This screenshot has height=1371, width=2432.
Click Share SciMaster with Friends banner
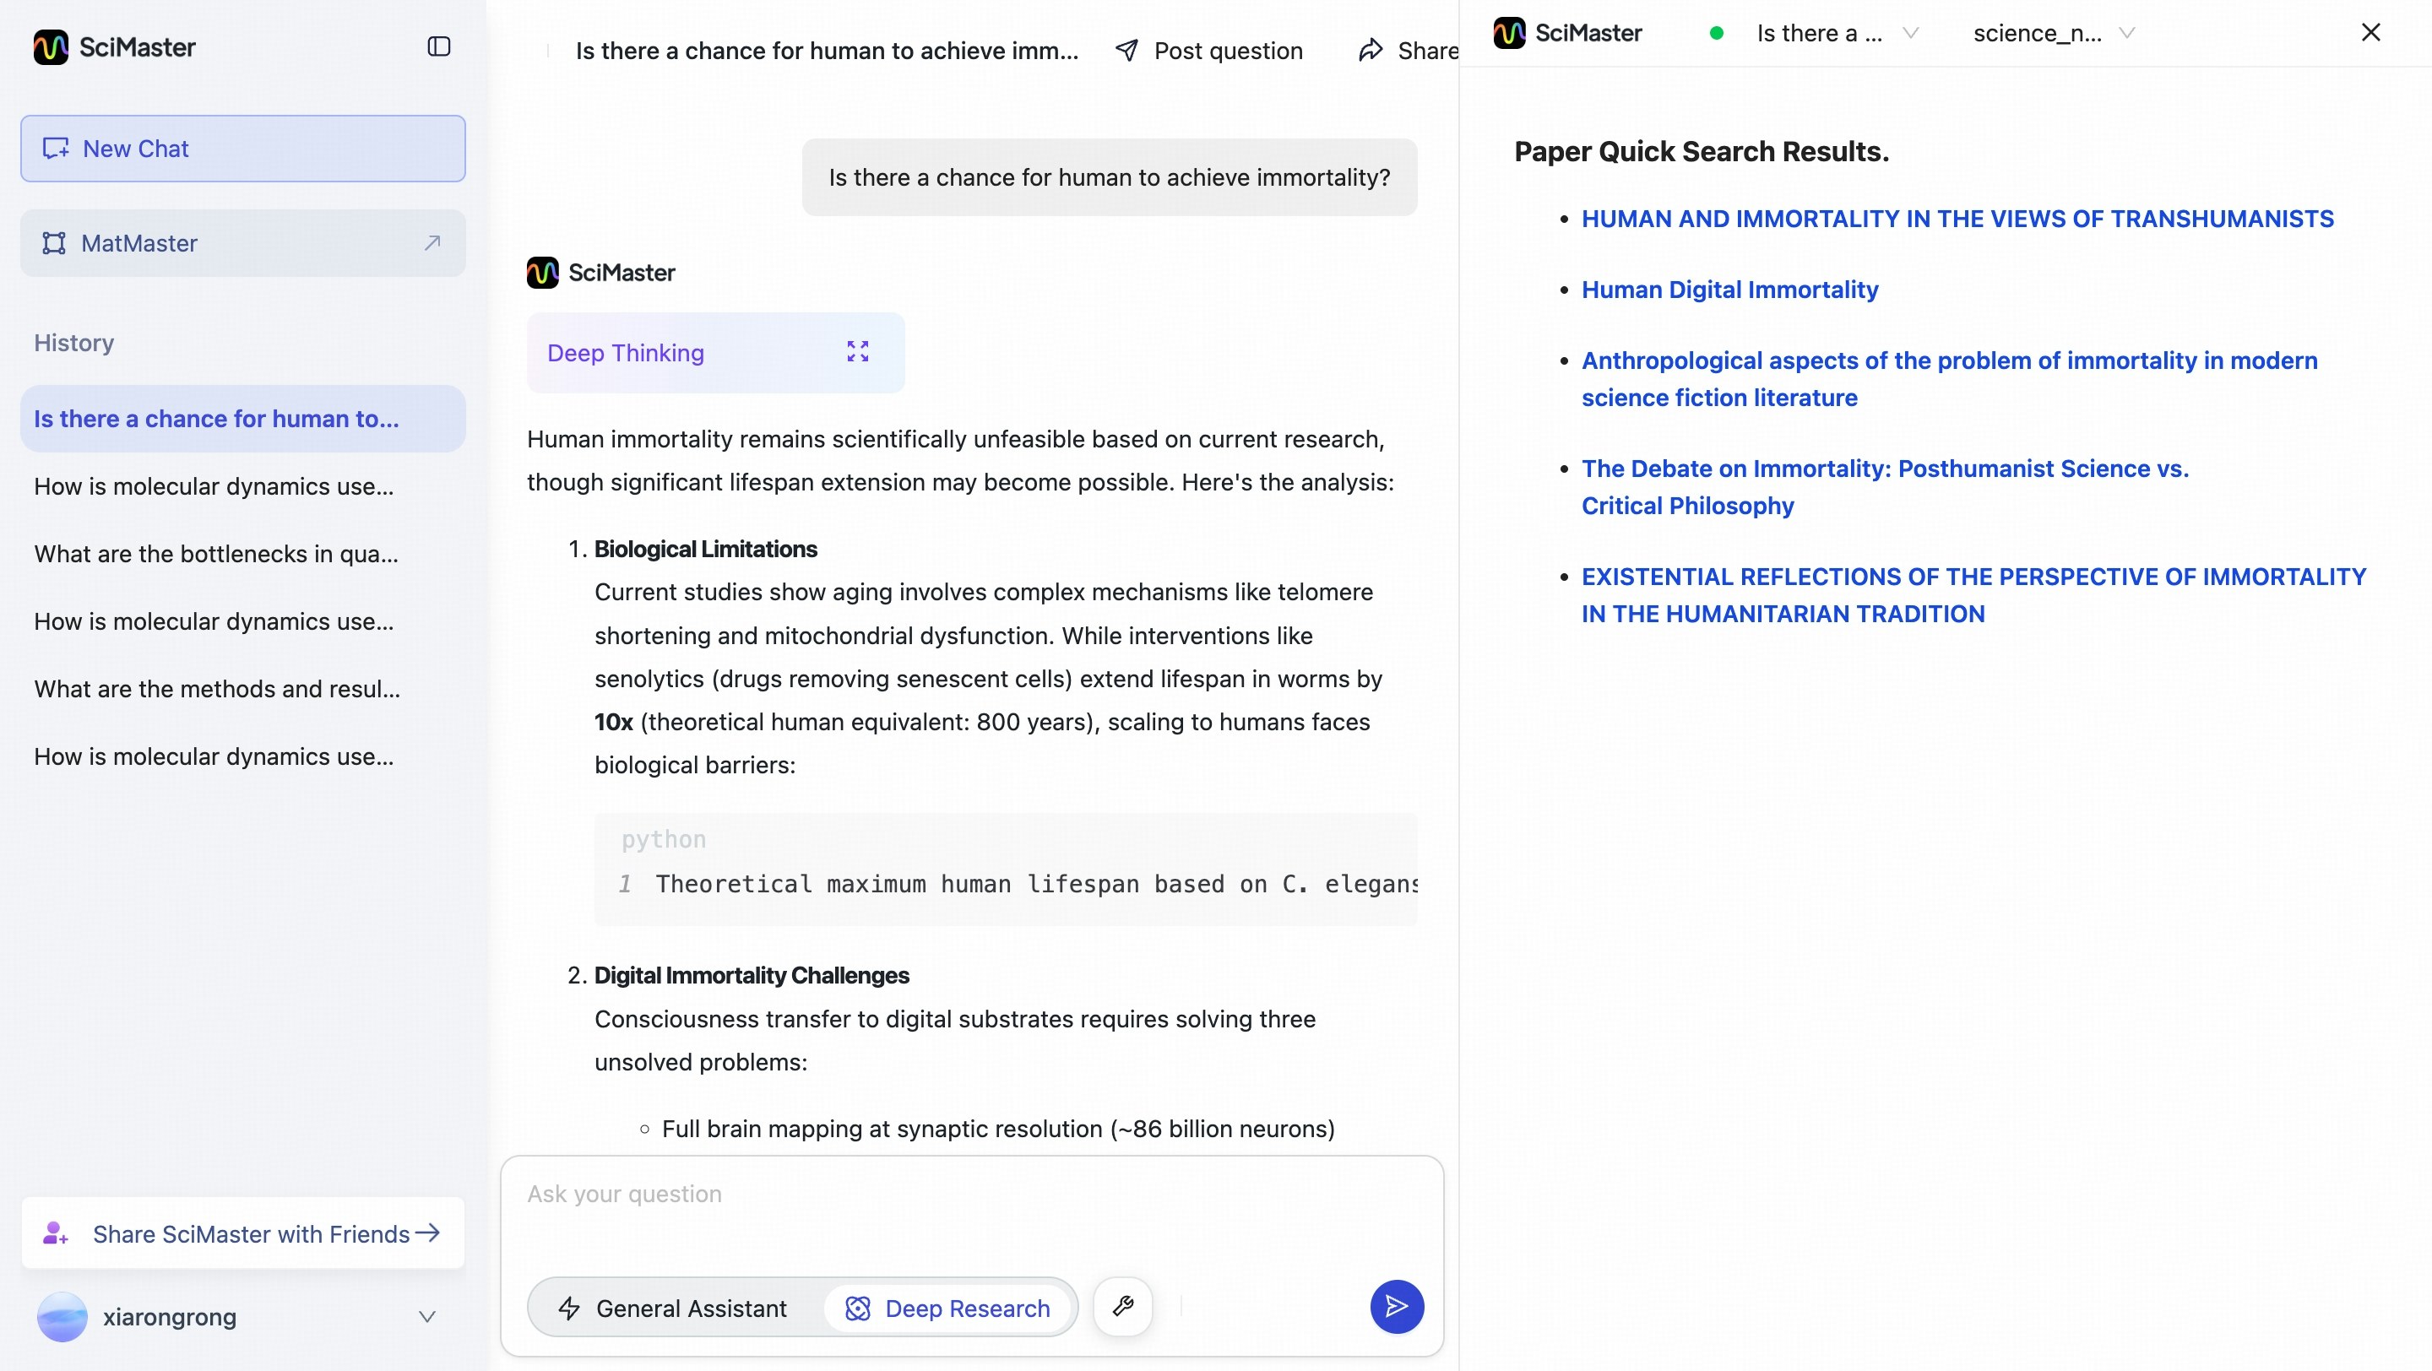coord(242,1233)
